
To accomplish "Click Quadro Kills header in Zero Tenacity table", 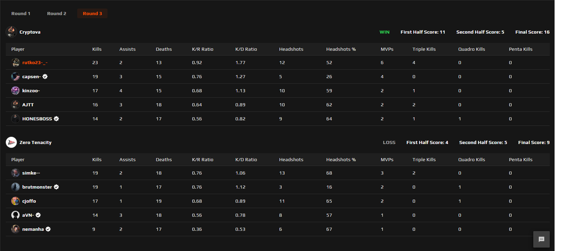I will (472, 160).
